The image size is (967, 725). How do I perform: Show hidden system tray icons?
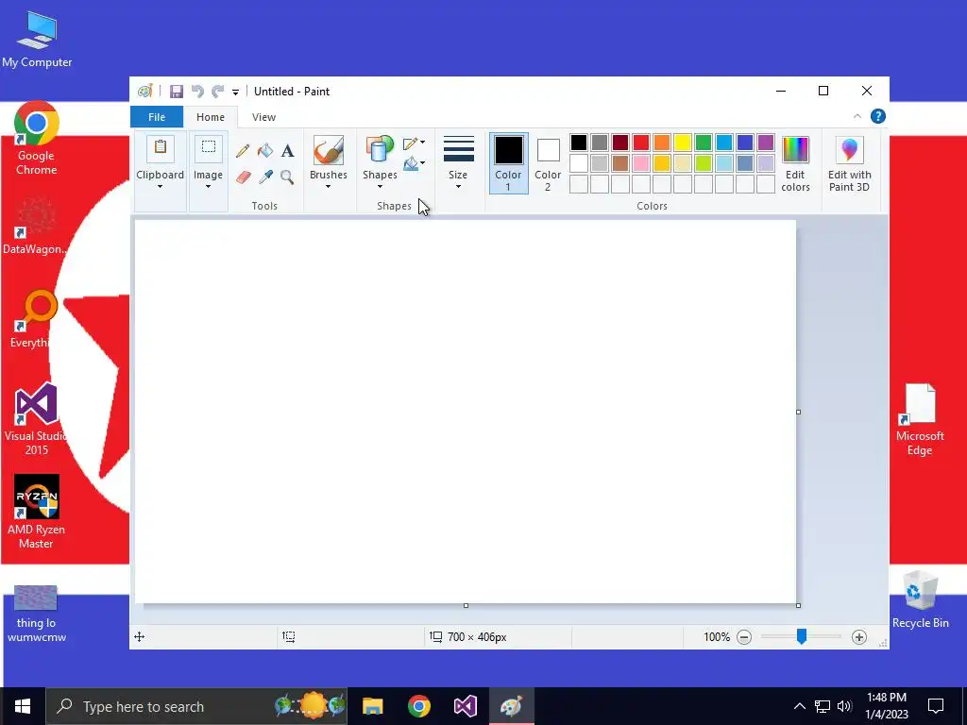pyautogui.click(x=799, y=706)
